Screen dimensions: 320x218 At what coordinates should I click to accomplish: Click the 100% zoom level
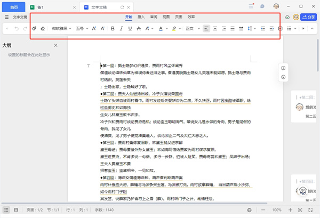coord(277,210)
